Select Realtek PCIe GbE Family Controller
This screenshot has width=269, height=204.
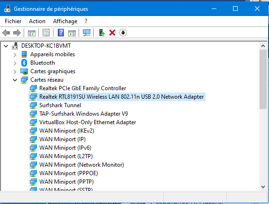click(82, 88)
